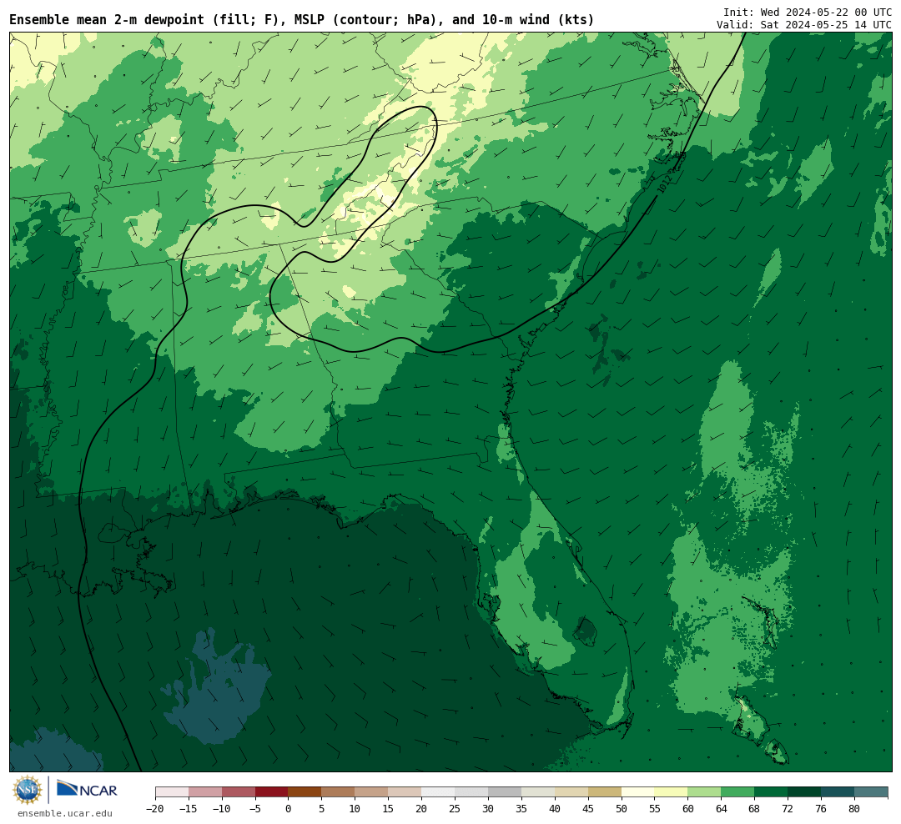Click the 68 to 72 green swatch
This screenshot has width=901, height=824.
pyautogui.click(x=771, y=792)
